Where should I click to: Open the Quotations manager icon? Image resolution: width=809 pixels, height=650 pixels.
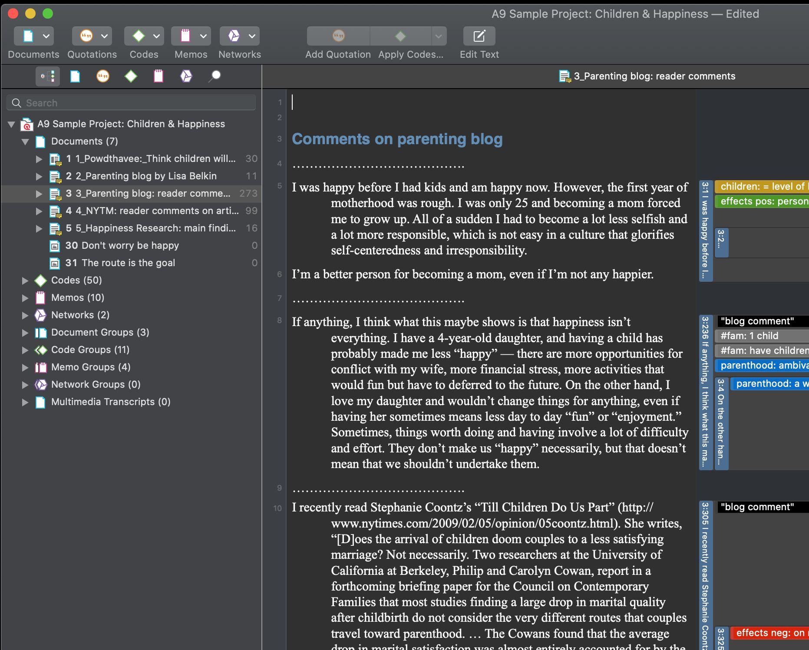tap(86, 36)
